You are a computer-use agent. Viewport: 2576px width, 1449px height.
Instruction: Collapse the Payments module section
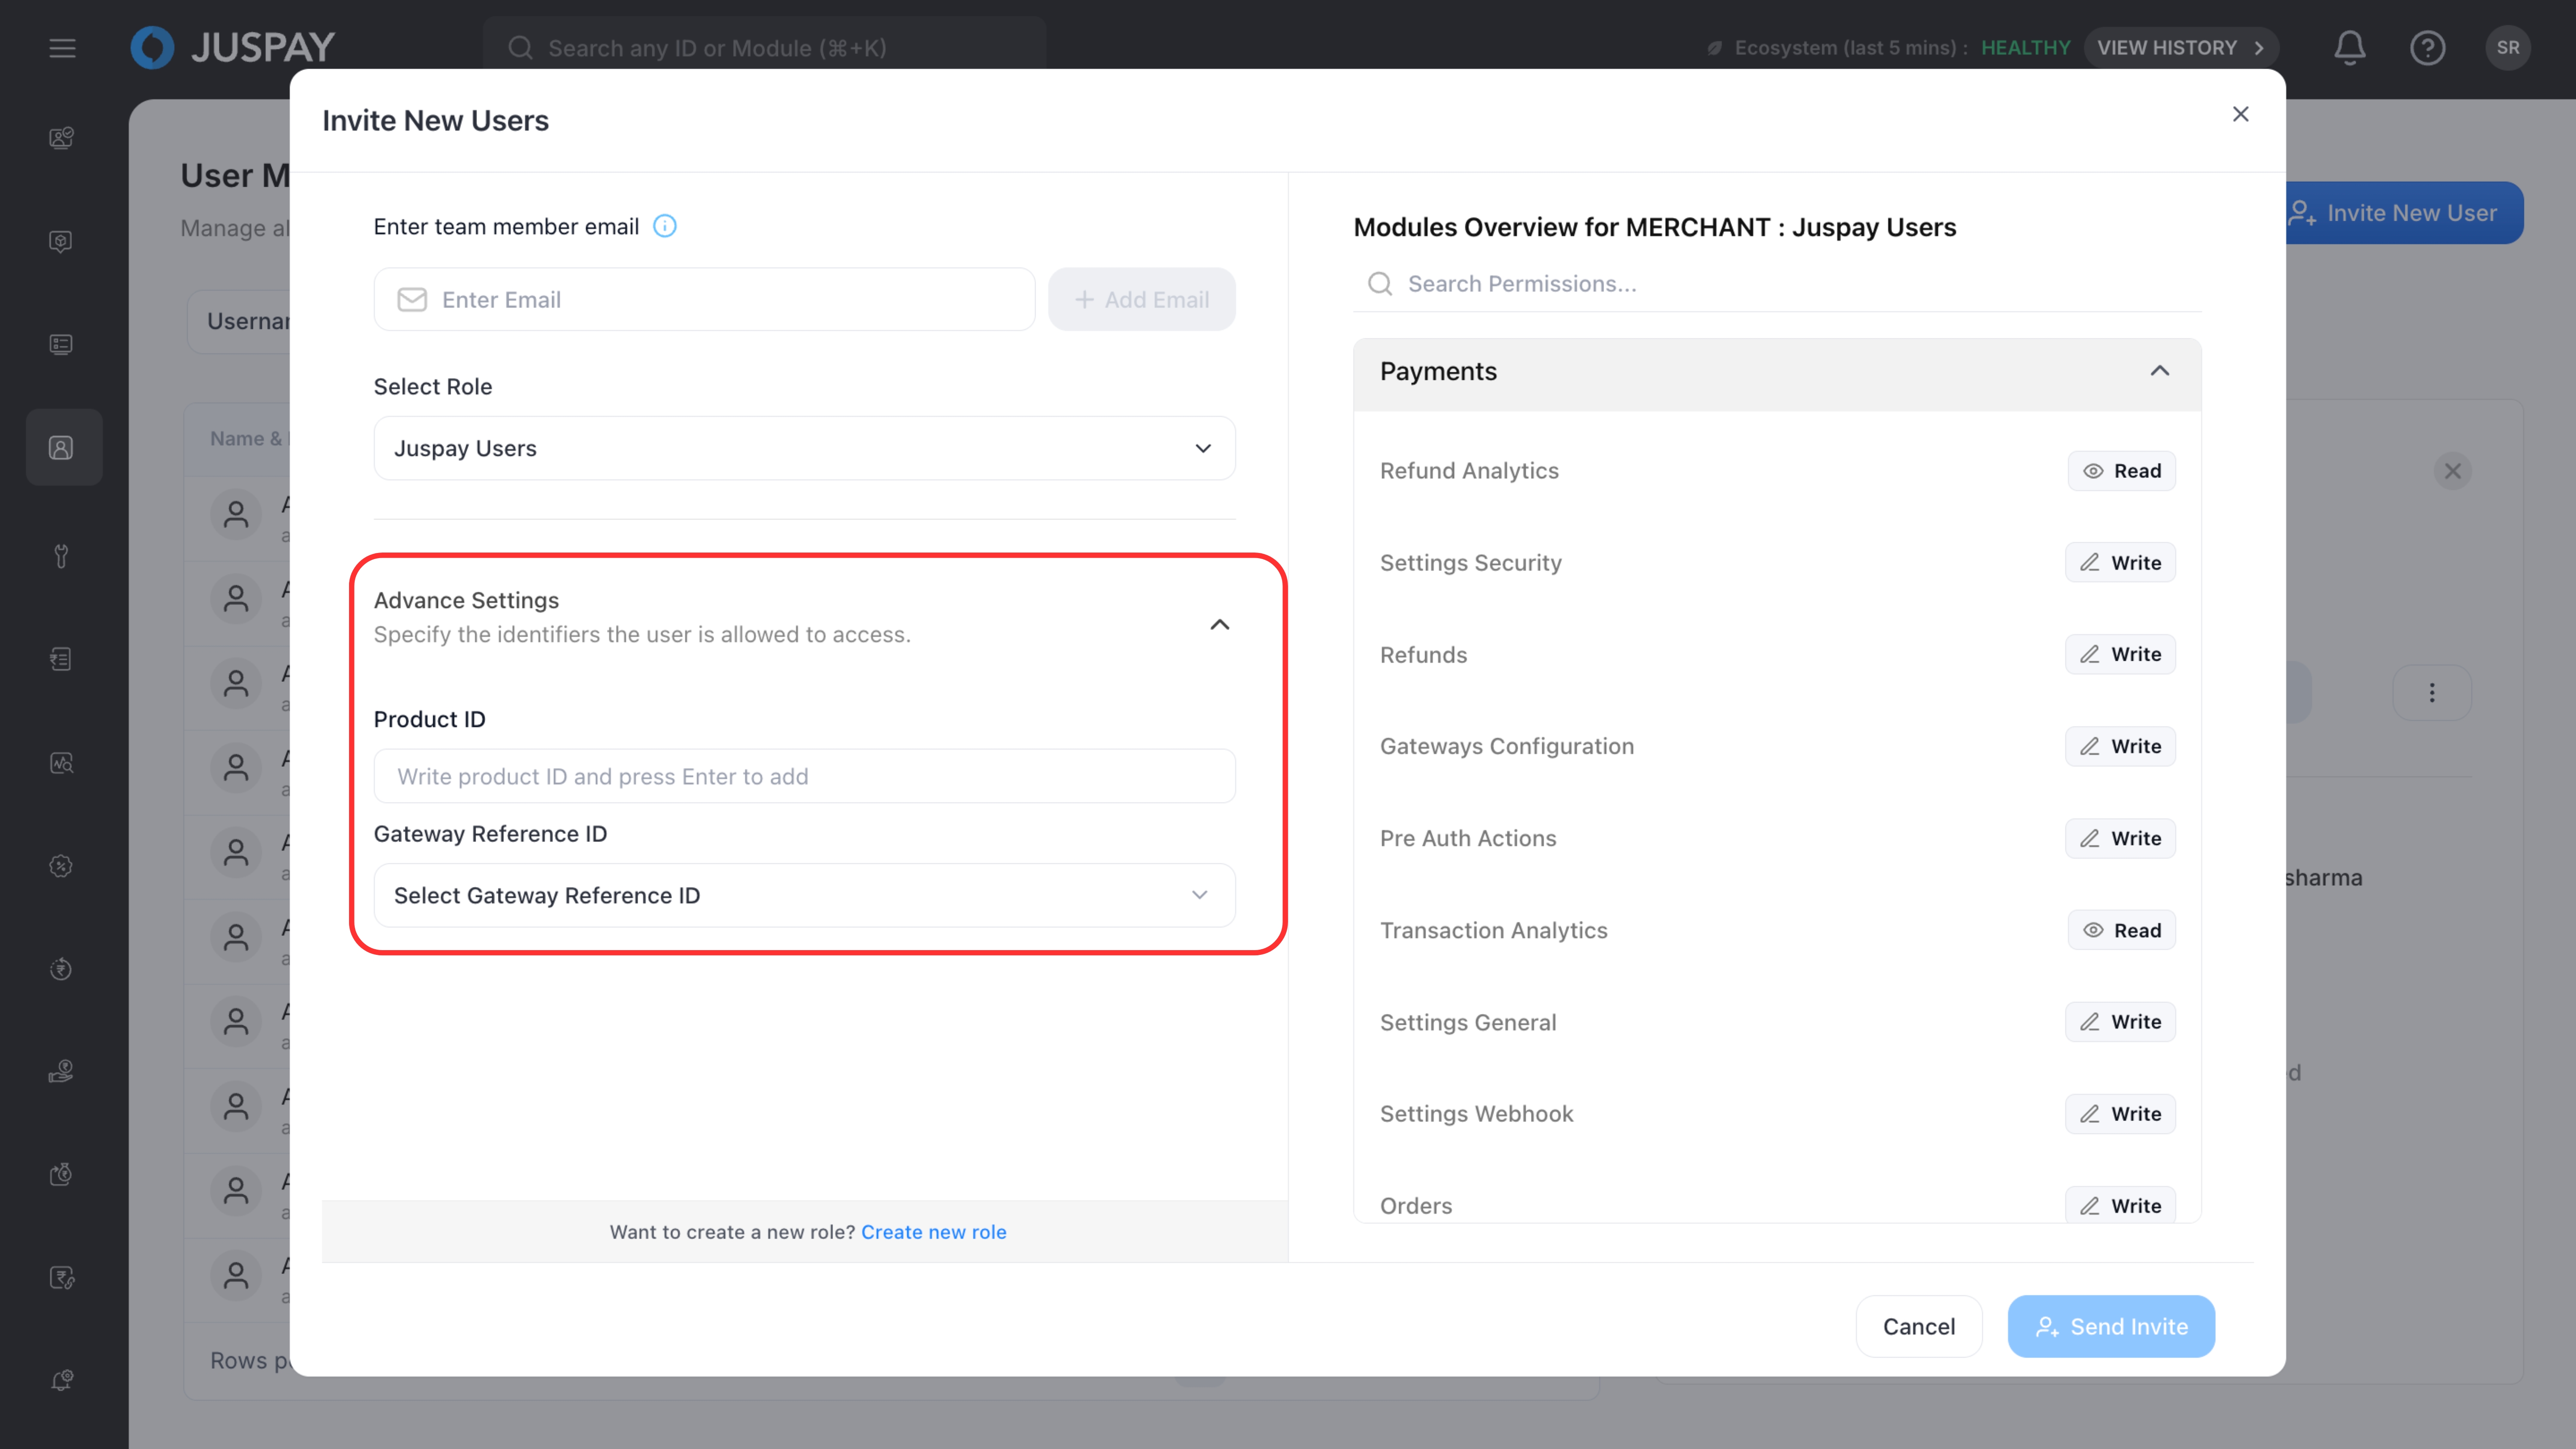coord(2159,371)
